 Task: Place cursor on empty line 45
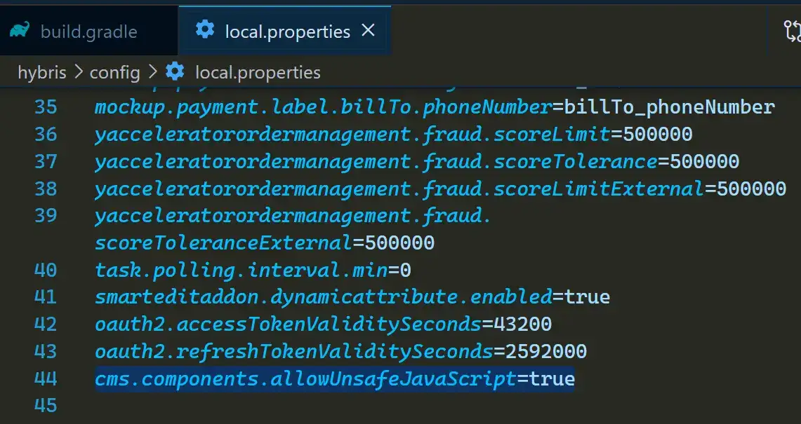click(x=281, y=406)
